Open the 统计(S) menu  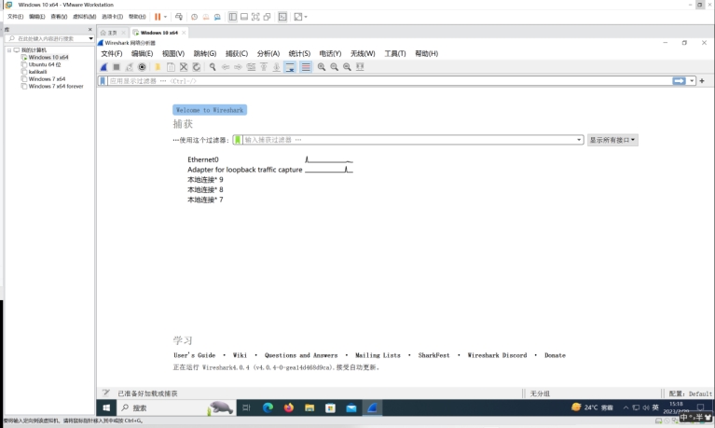coord(299,54)
